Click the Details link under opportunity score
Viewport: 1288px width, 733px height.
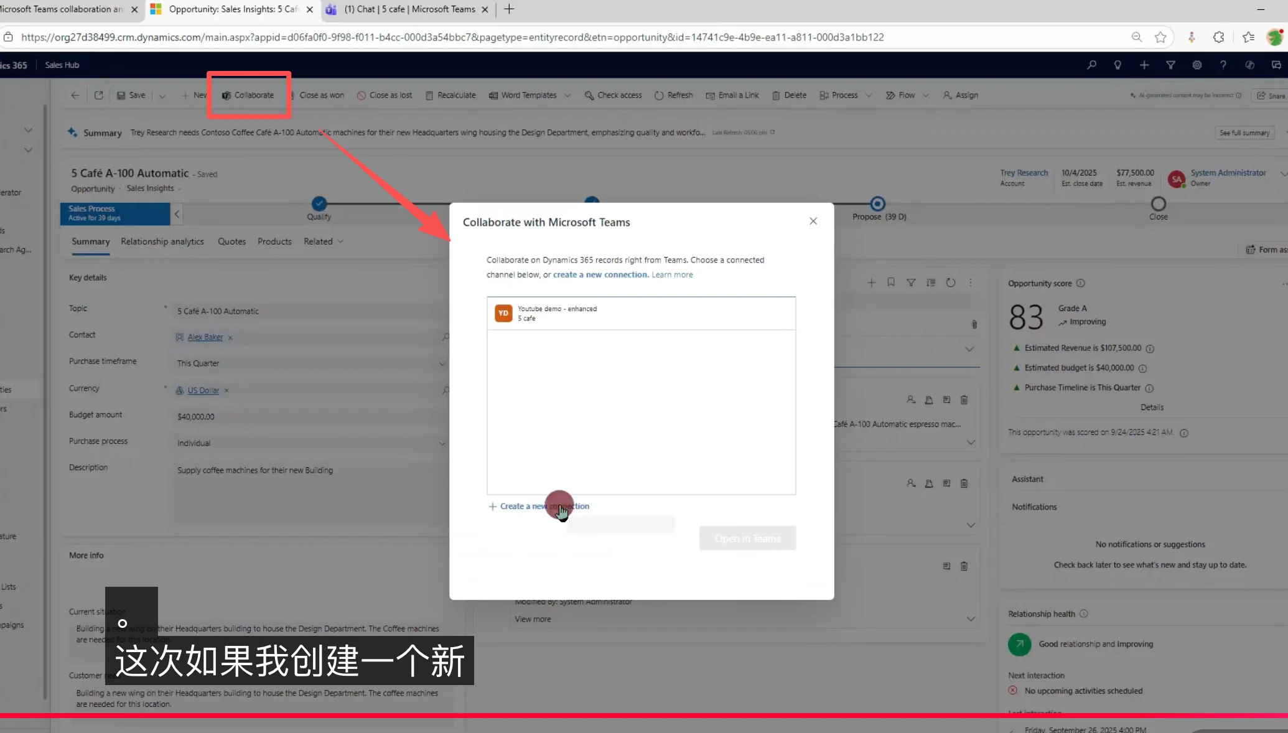tap(1152, 408)
